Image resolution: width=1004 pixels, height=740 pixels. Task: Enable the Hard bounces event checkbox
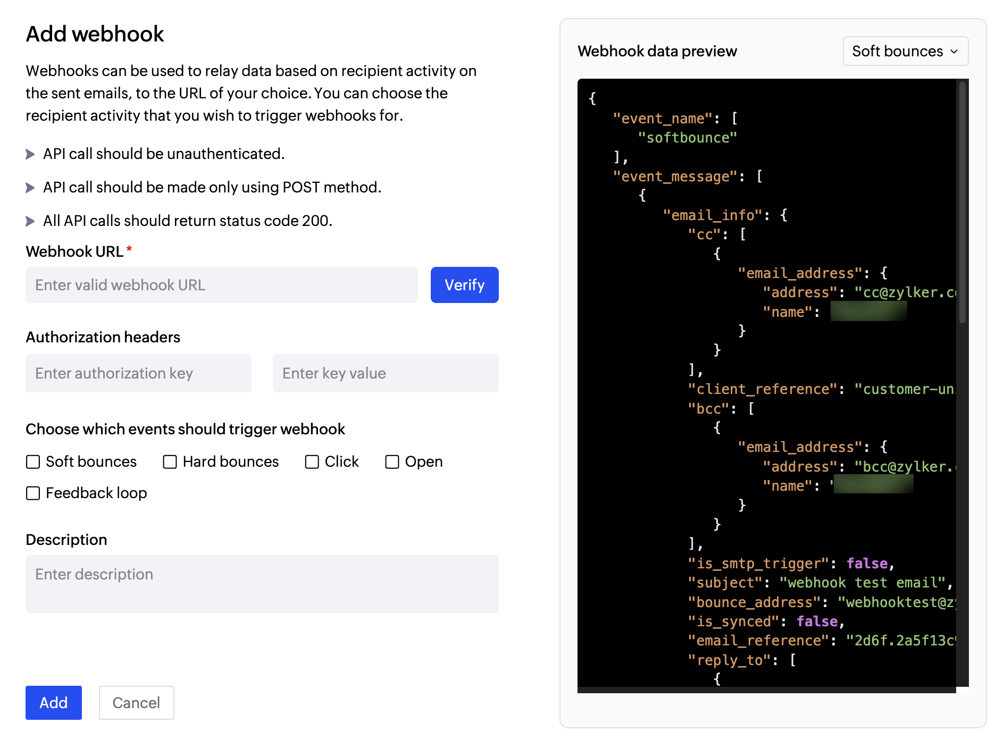[x=169, y=462]
